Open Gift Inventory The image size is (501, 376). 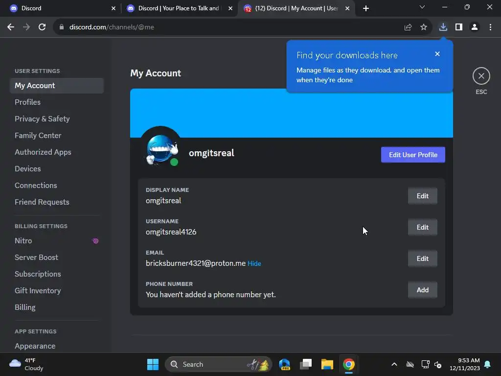(x=57, y=291)
